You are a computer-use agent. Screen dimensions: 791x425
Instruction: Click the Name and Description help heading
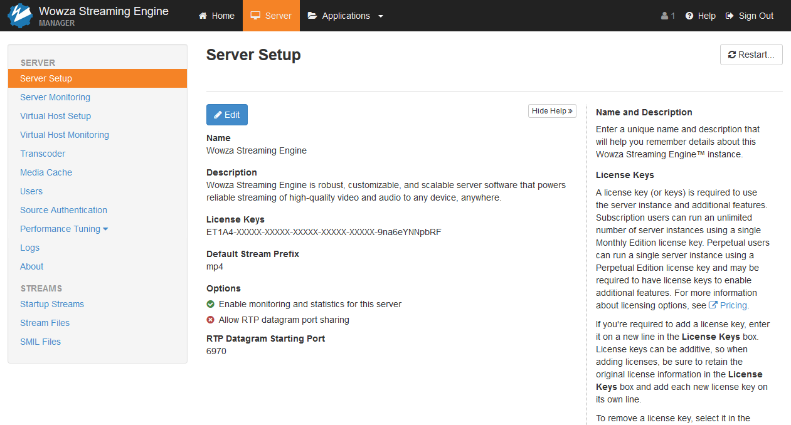pyautogui.click(x=644, y=112)
